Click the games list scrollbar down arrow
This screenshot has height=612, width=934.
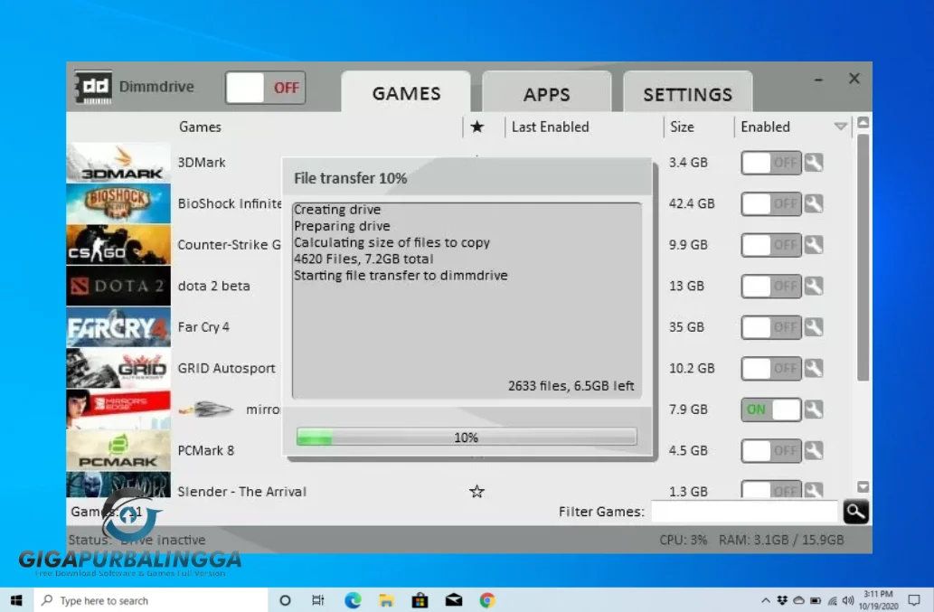863,487
